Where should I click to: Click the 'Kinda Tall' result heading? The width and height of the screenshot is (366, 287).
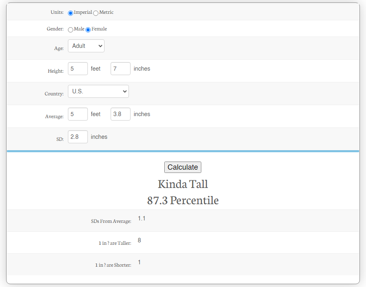tap(183, 184)
